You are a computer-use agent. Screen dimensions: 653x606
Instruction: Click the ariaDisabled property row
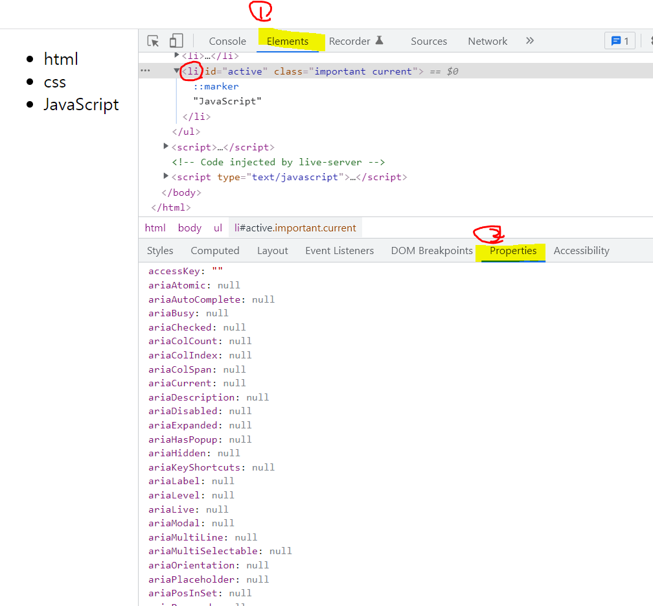pyautogui.click(x=200, y=412)
